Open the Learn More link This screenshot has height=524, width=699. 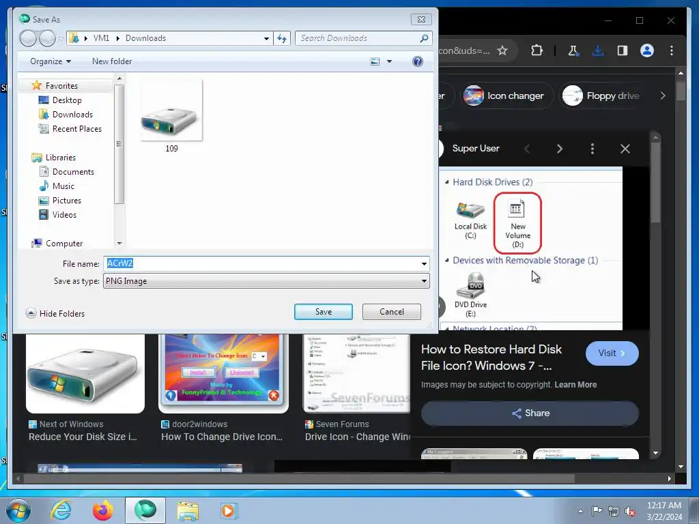[x=575, y=385]
